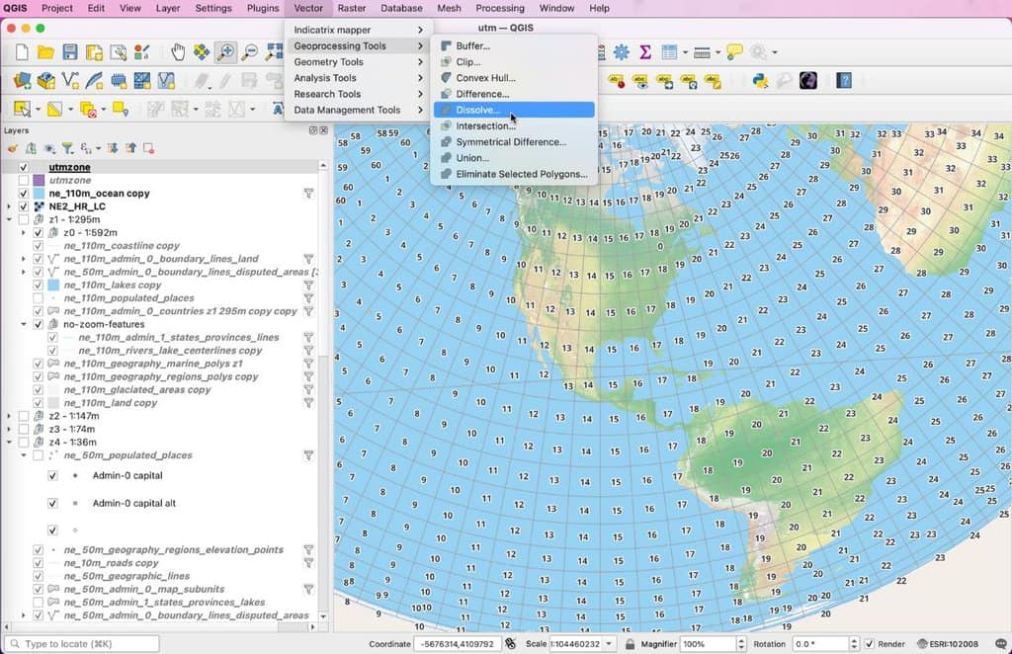Viewport: 1012px width, 654px height.
Task: Click the New GeoPackage Layer icon
Action: point(45,81)
